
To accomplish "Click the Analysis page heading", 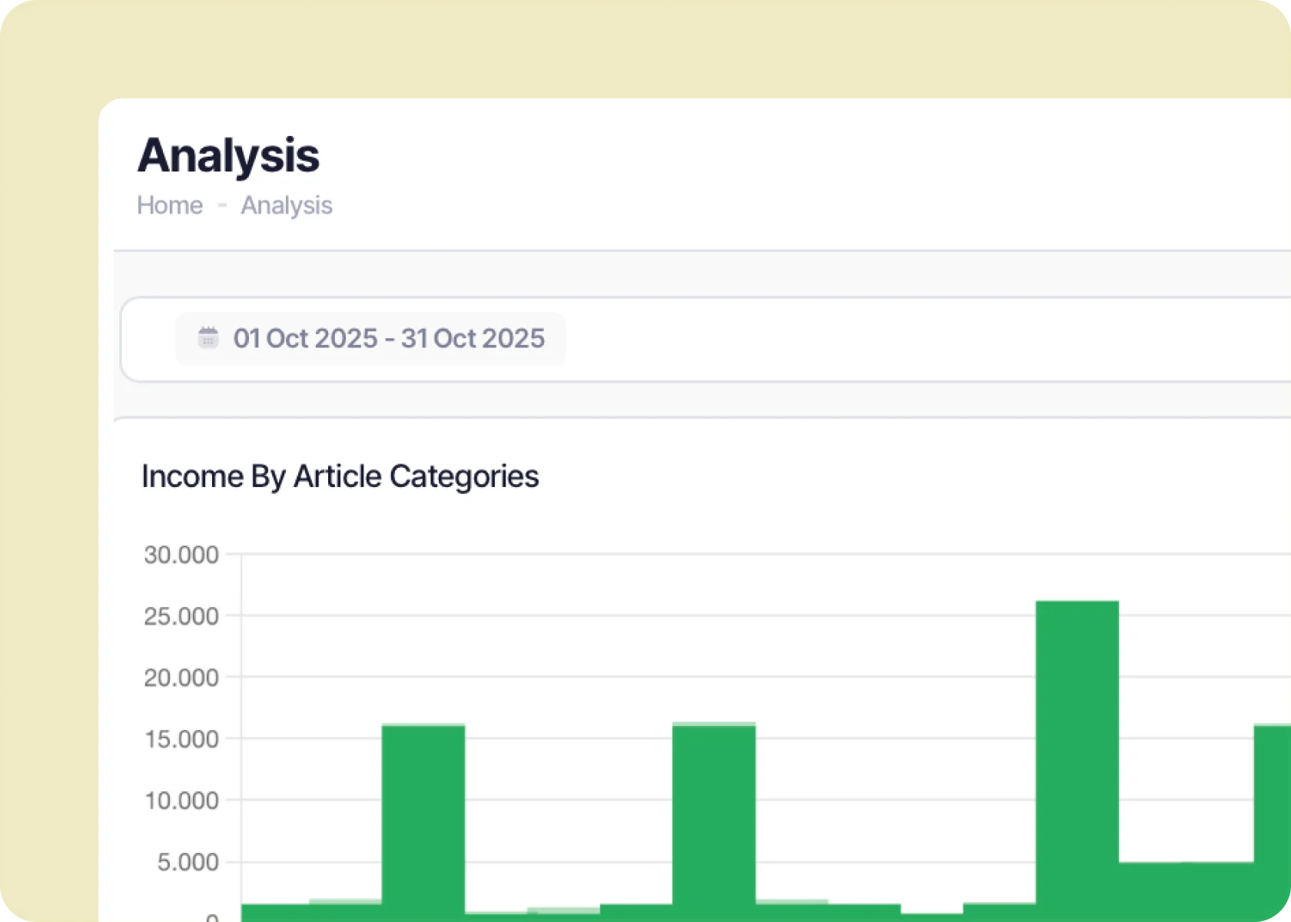I will coord(228,155).
